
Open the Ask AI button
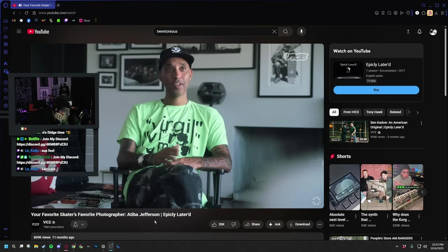[274, 224]
